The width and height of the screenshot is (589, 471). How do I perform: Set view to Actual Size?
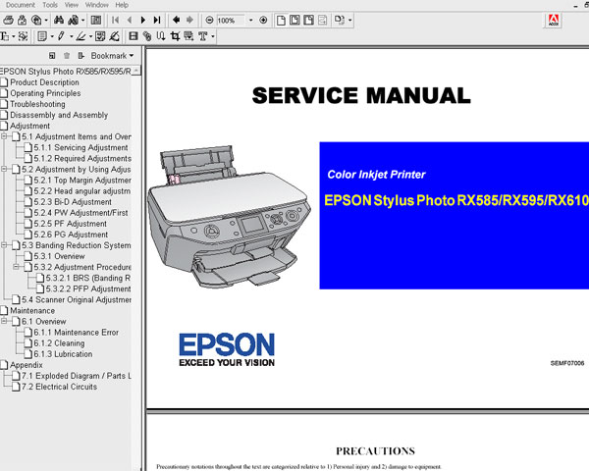tap(281, 20)
